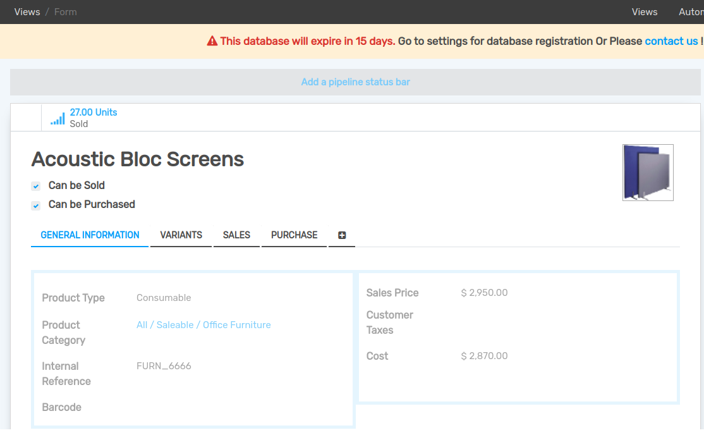The height and width of the screenshot is (435, 704).
Task: Follow the contact us link
Action: coord(671,41)
